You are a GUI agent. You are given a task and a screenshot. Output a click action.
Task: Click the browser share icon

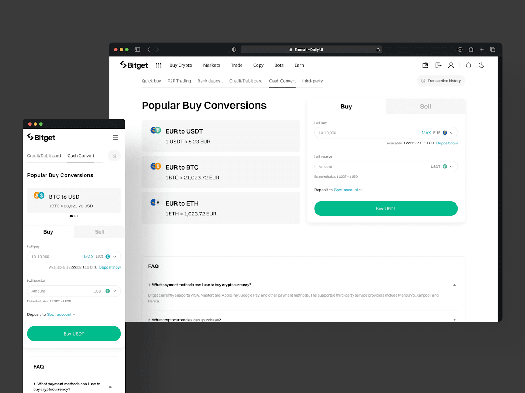coord(471,49)
